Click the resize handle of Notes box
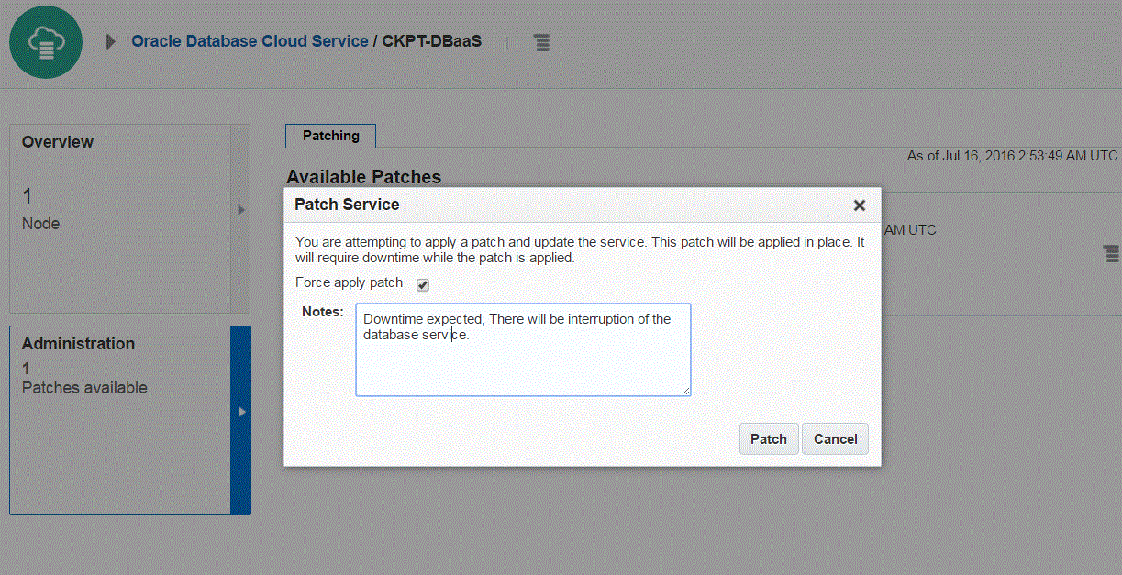 coord(685,391)
